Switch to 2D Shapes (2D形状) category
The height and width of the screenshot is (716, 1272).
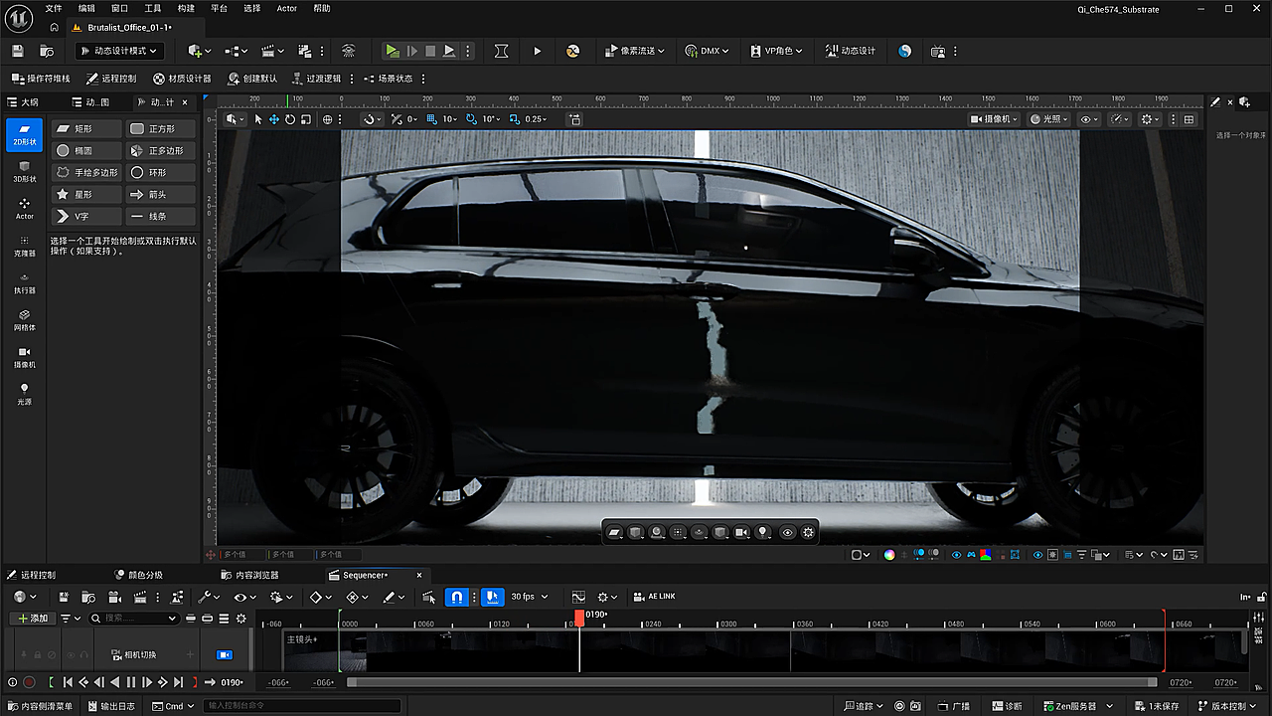pyautogui.click(x=25, y=135)
